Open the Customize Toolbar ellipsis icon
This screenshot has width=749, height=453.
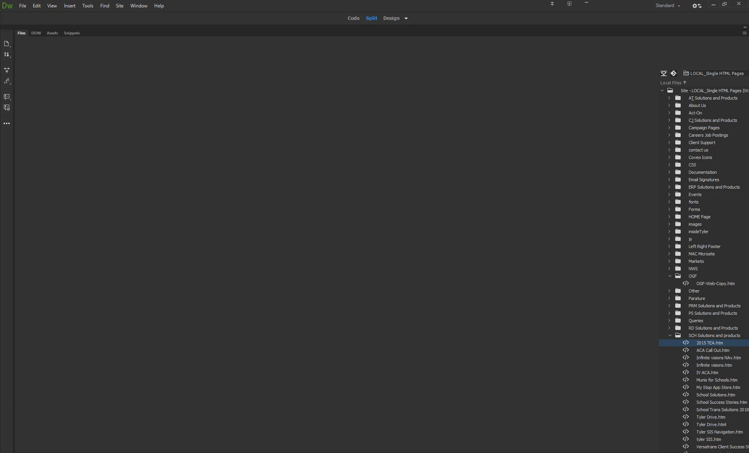point(7,123)
